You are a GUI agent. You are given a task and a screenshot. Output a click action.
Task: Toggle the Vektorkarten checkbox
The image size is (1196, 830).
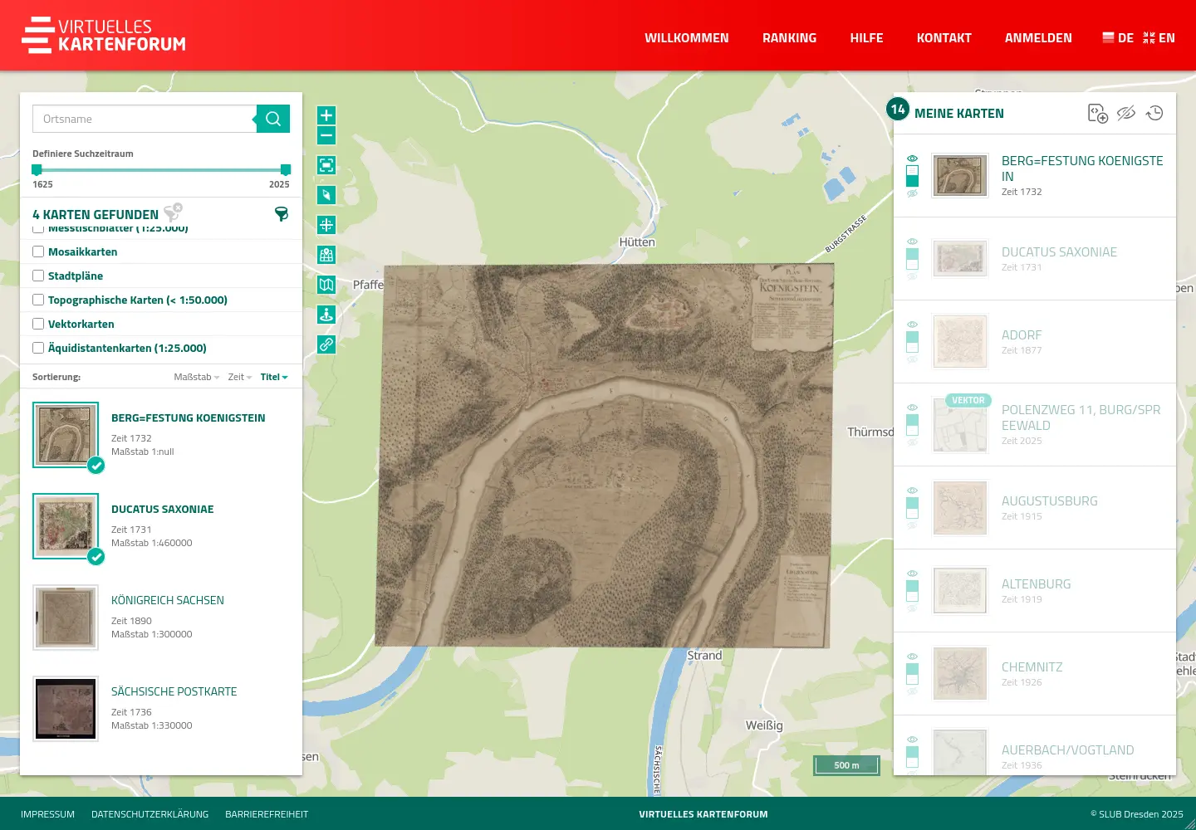pyautogui.click(x=38, y=324)
